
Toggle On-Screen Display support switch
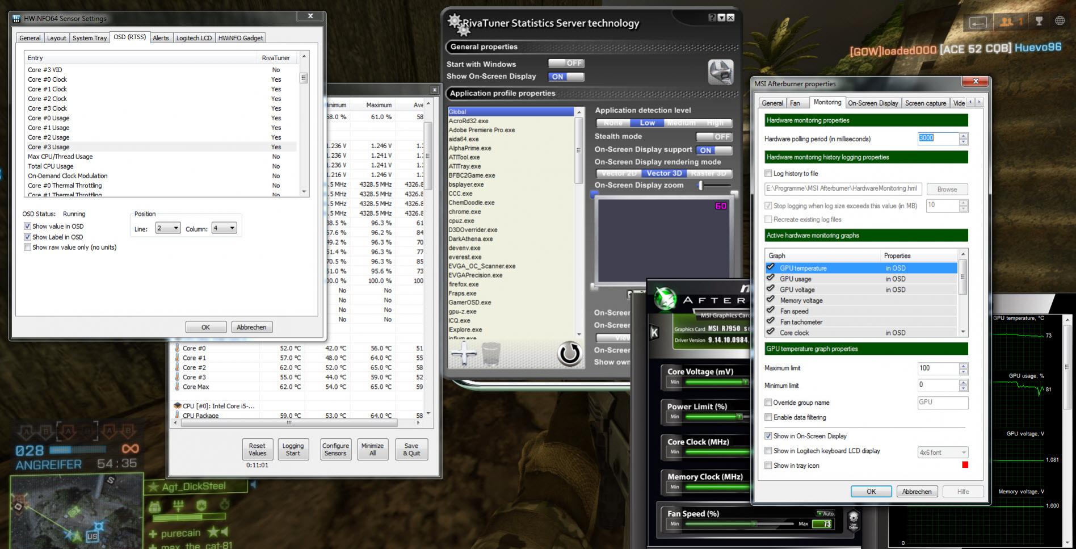(714, 150)
